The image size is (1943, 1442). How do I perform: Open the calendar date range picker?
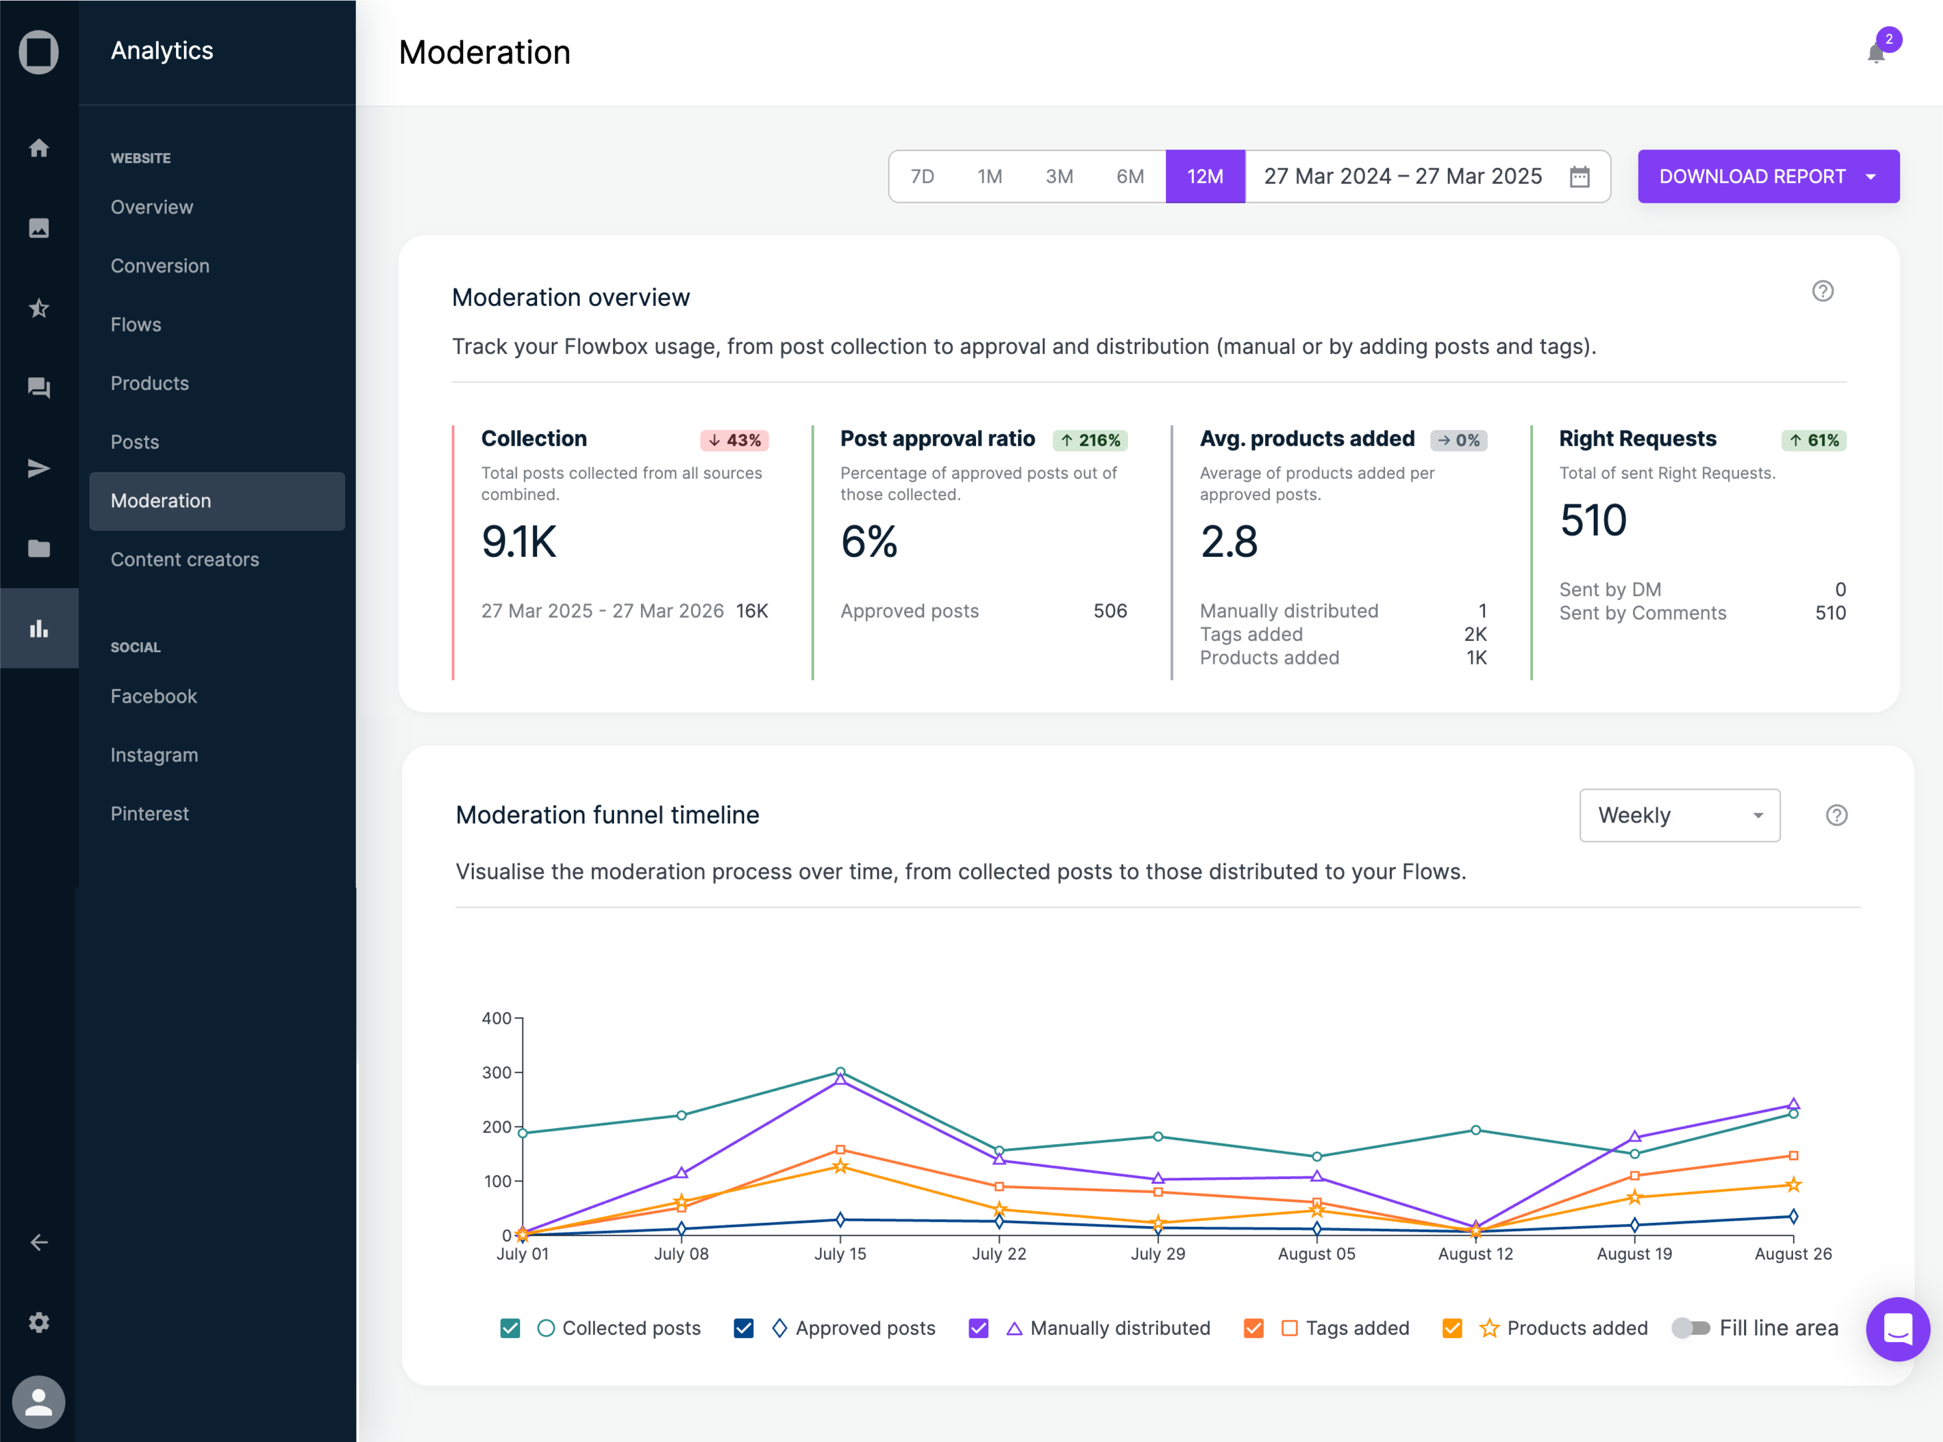(1579, 176)
